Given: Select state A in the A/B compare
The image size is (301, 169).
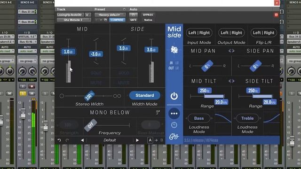Looking at the screenshot, I should (150, 140).
